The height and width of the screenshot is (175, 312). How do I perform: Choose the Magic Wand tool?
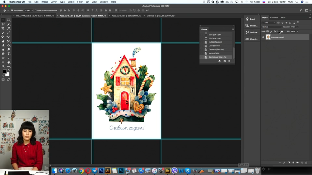tap(9, 24)
